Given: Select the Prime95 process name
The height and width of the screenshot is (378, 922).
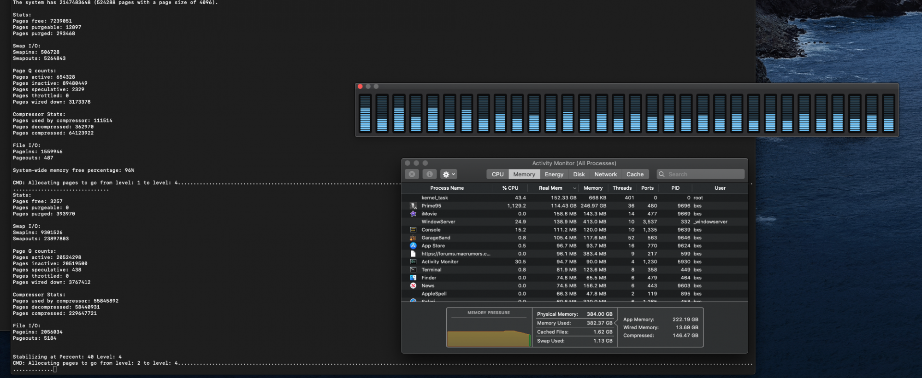Looking at the screenshot, I should [431, 206].
